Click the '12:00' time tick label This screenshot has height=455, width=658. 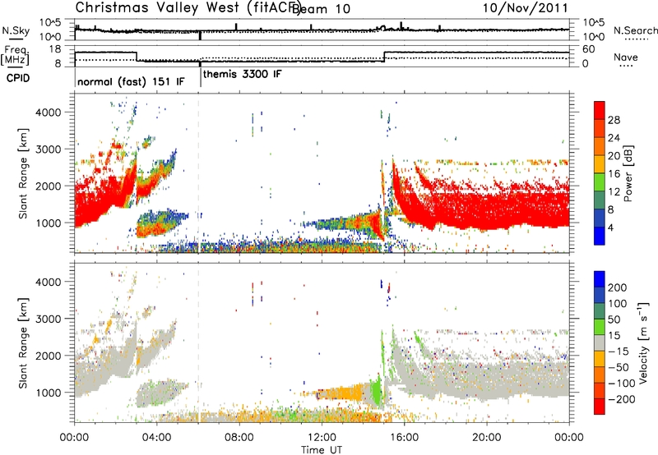point(322,438)
